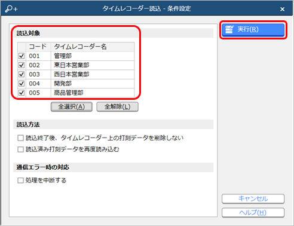Screen dimensions: 294x226
Task: Toggle the checkbox for 004 開発部
Action: [x=22, y=84]
